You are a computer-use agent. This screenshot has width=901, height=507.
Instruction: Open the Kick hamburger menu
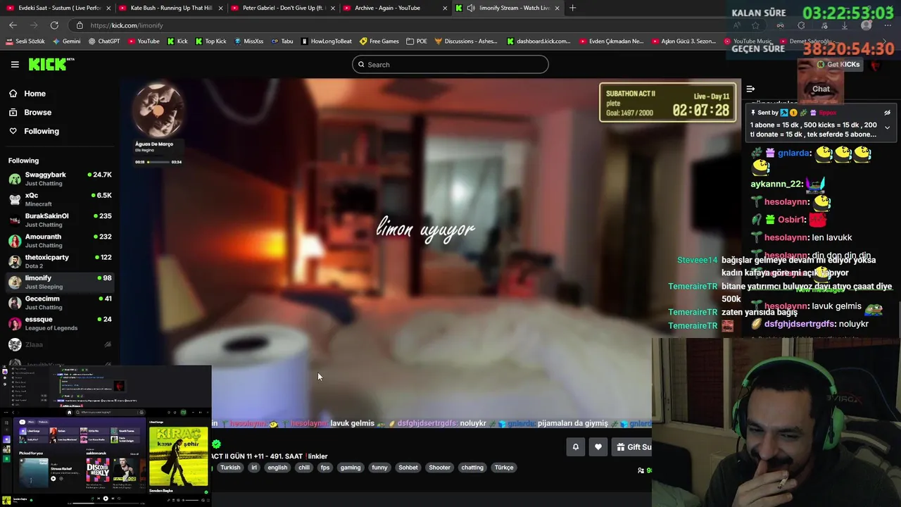pyautogui.click(x=15, y=64)
